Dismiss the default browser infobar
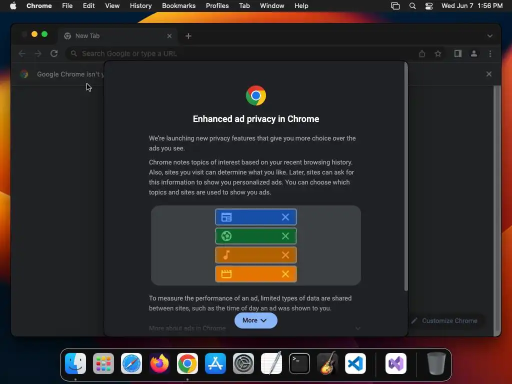 click(x=489, y=74)
